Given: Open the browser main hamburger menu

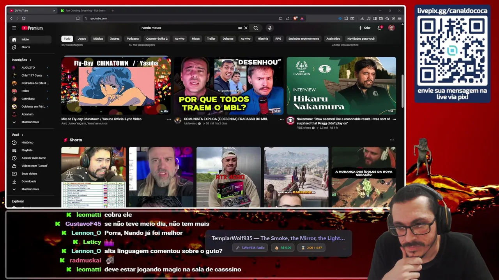Looking at the screenshot, I should [x=400, y=18].
